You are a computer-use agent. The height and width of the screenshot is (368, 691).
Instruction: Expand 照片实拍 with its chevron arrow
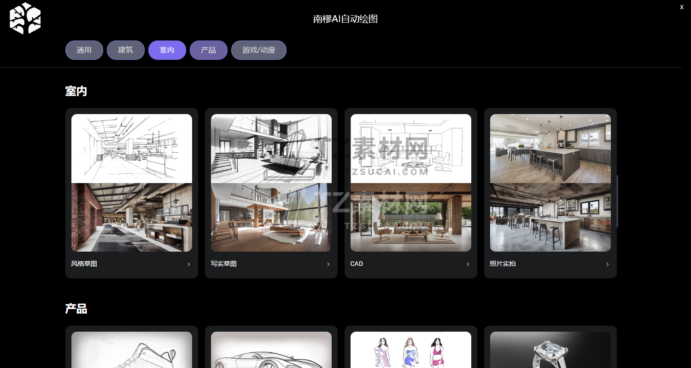(x=608, y=264)
